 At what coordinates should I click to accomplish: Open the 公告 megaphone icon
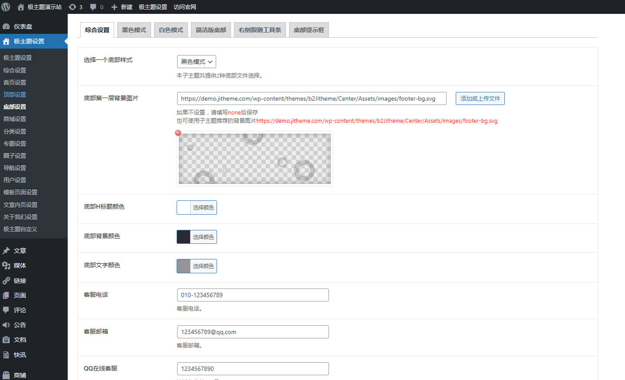click(6, 325)
